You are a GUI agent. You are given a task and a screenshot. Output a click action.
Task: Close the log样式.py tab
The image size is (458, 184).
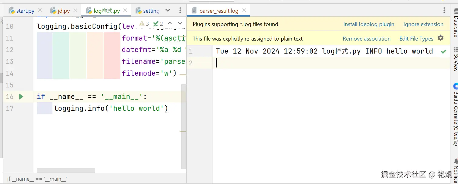[125, 11]
